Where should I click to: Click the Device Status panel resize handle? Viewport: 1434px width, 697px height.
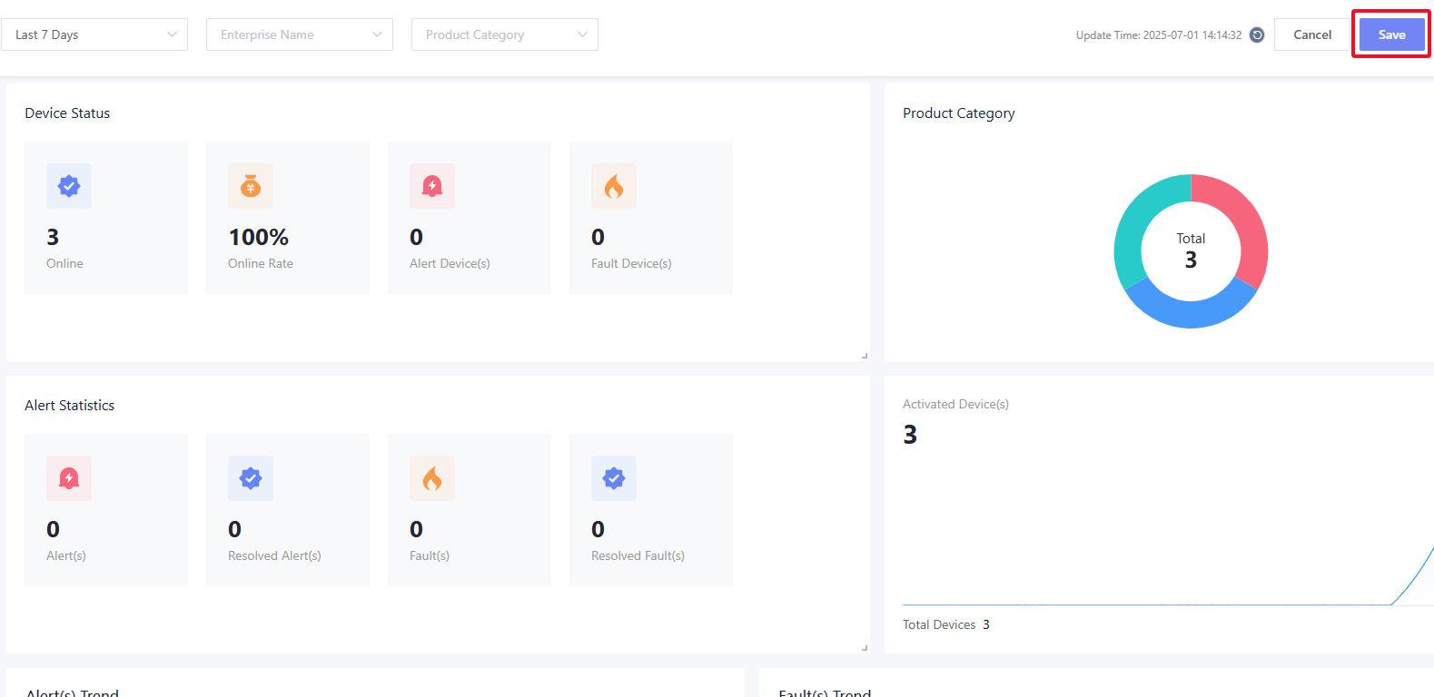tap(865, 356)
